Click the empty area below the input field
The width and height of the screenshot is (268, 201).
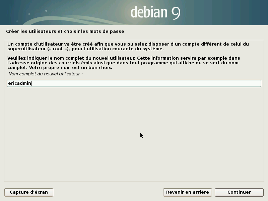tap(134, 134)
